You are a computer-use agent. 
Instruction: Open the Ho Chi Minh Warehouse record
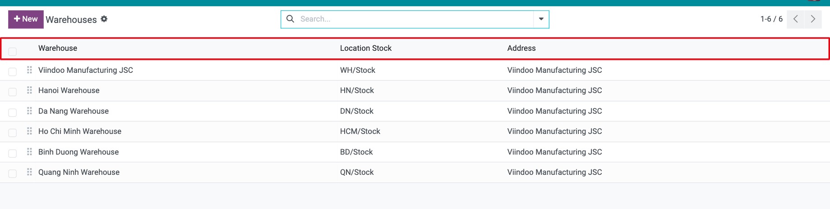click(x=80, y=131)
